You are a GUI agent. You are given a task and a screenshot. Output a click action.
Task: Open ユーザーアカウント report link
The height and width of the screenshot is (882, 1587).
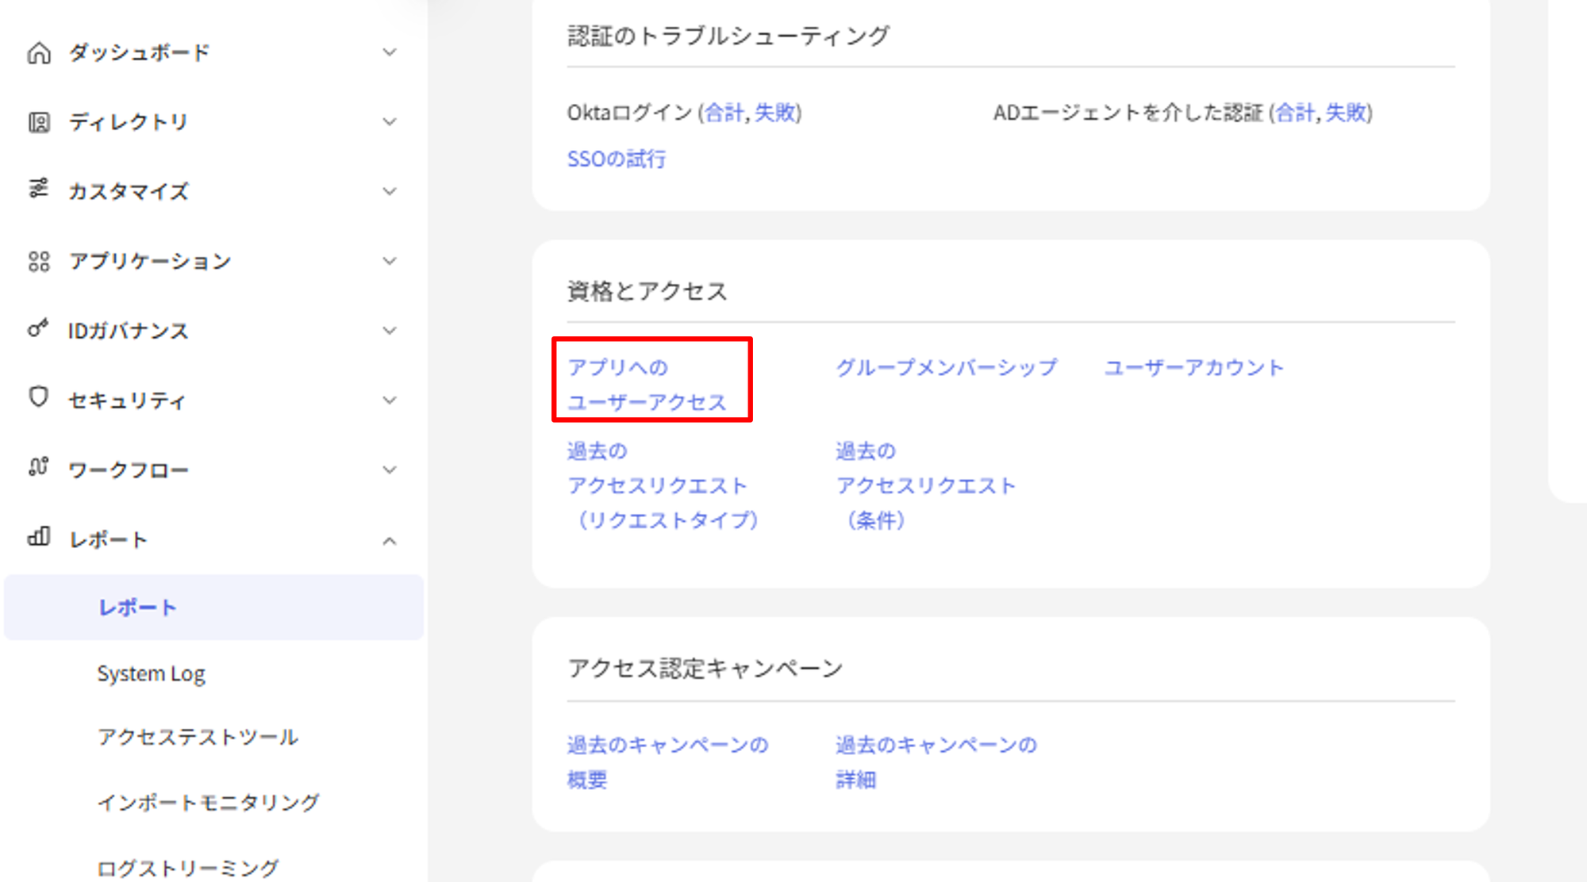click(1193, 367)
